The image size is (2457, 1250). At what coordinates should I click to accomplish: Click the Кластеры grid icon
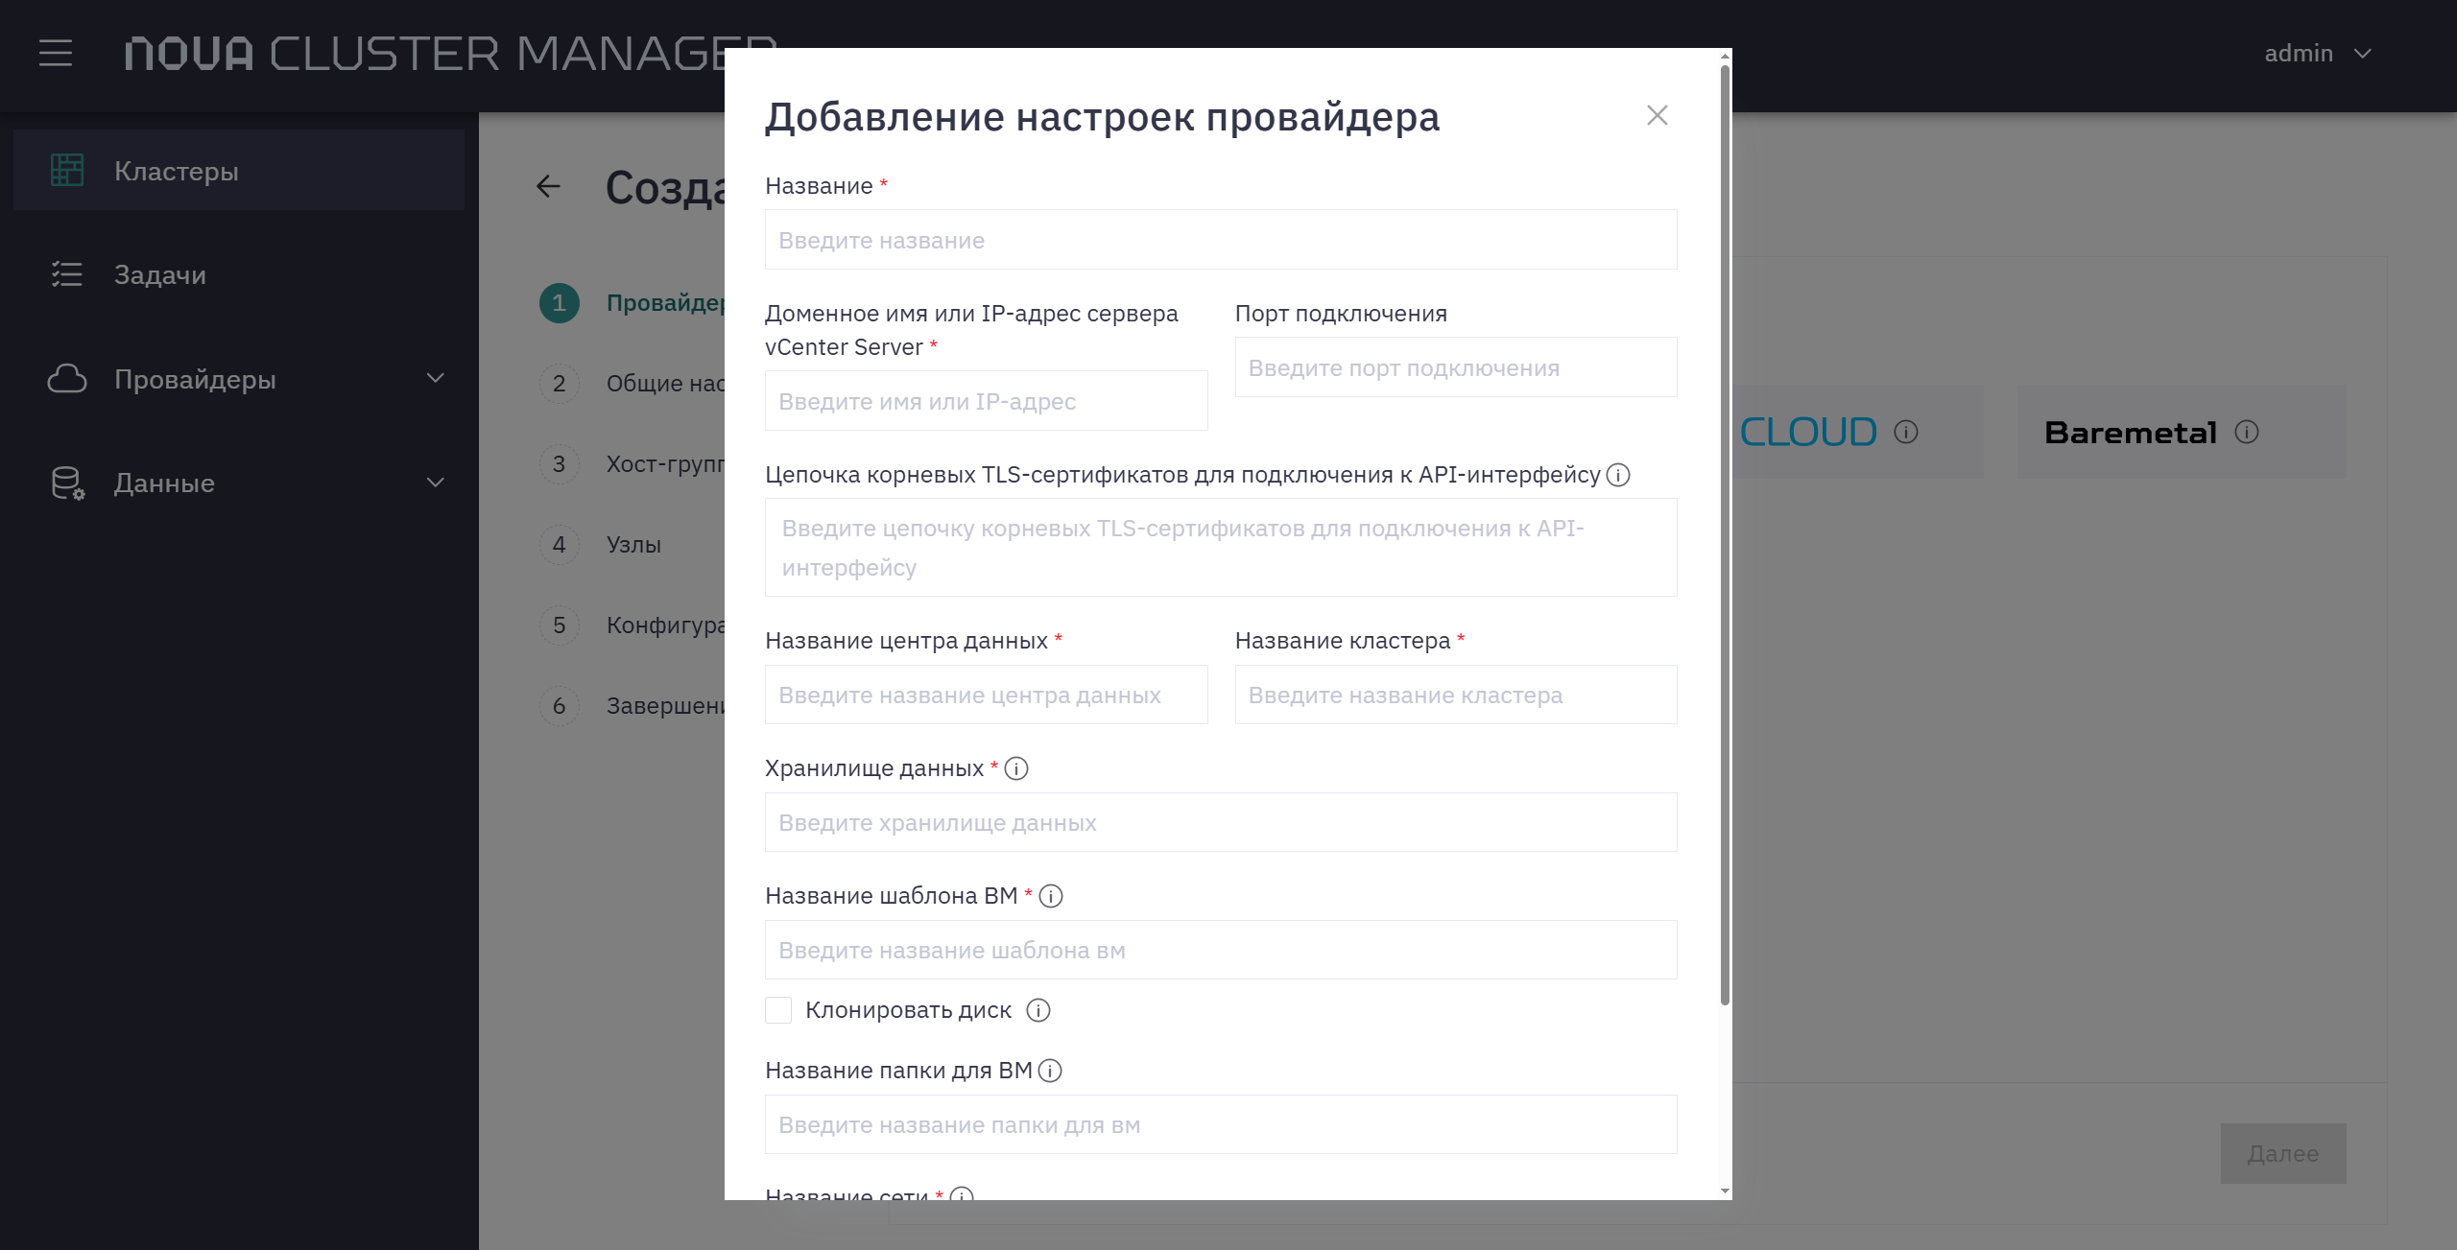[67, 171]
